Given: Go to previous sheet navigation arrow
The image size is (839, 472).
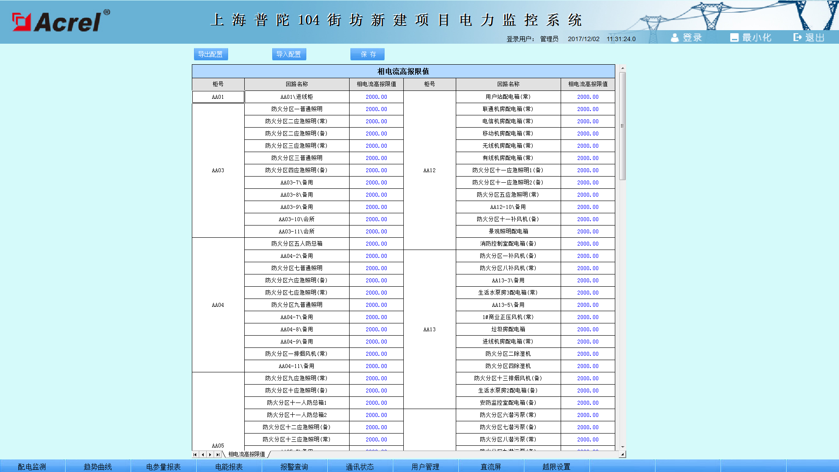Looking at the screenshot, I should 203,455.
